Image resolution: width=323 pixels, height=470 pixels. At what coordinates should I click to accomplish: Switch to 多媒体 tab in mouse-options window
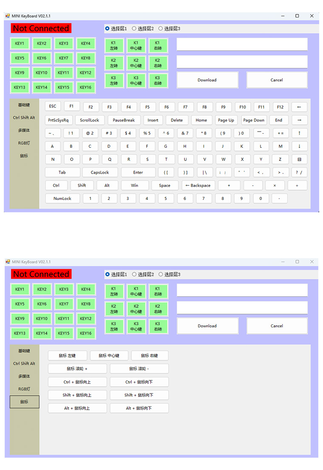pos(24,376)
